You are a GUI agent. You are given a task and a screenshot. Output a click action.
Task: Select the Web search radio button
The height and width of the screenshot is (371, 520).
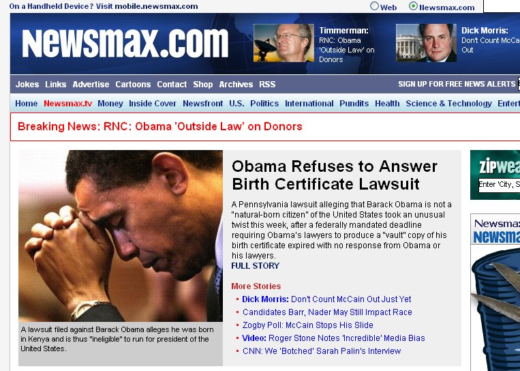(374, 6)
